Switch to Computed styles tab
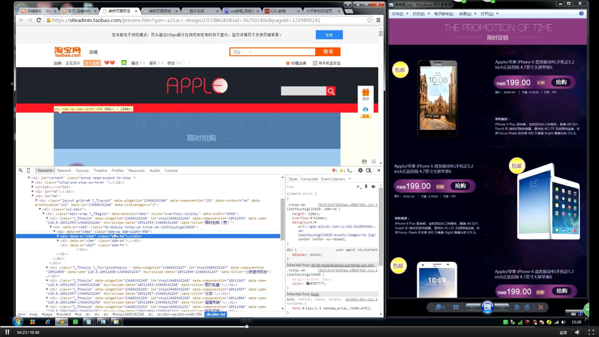The image size is (599, 337). [x=309, y=179]
